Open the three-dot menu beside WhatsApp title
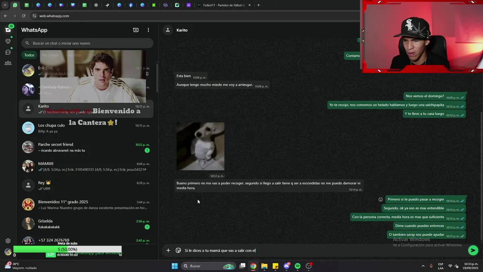483x272 pixels. (x=148, y=30)
